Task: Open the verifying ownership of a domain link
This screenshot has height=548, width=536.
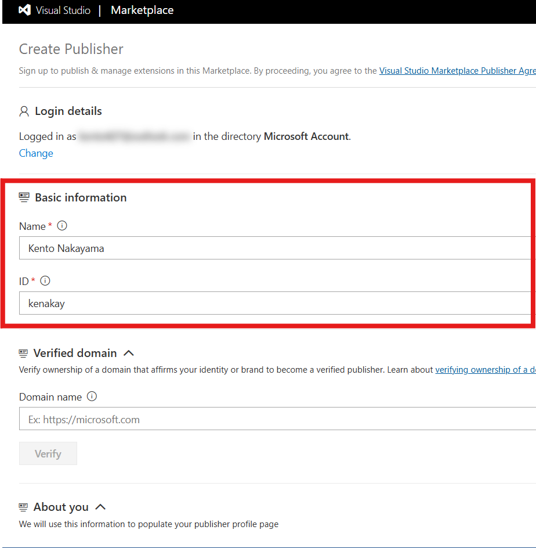Action: coord(485,370)
